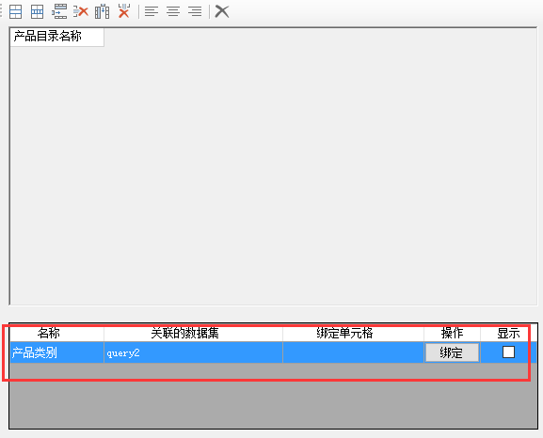543x438 pixels.
Task: Click the delete column icon
Action: (124, 11)
